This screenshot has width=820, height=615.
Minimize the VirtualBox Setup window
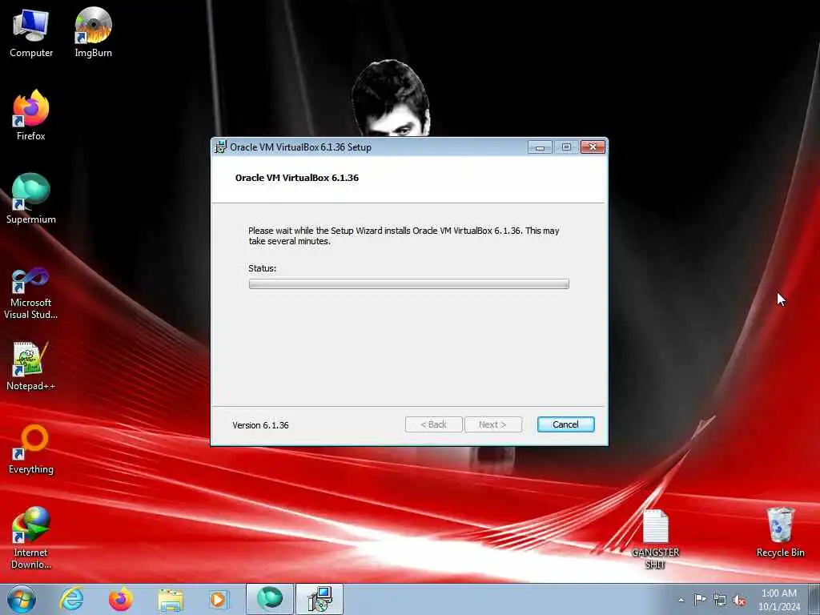(540, 147)
